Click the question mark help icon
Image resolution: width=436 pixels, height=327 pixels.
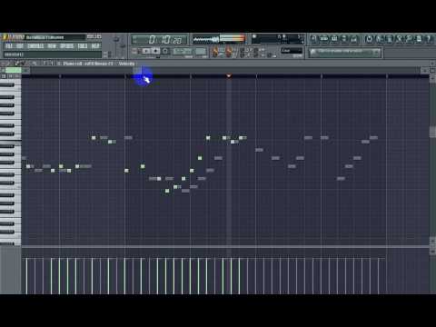point(429,38)
